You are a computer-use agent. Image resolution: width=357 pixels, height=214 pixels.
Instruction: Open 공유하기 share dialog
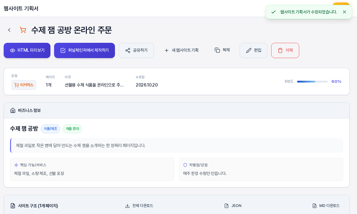click(136, 50)
